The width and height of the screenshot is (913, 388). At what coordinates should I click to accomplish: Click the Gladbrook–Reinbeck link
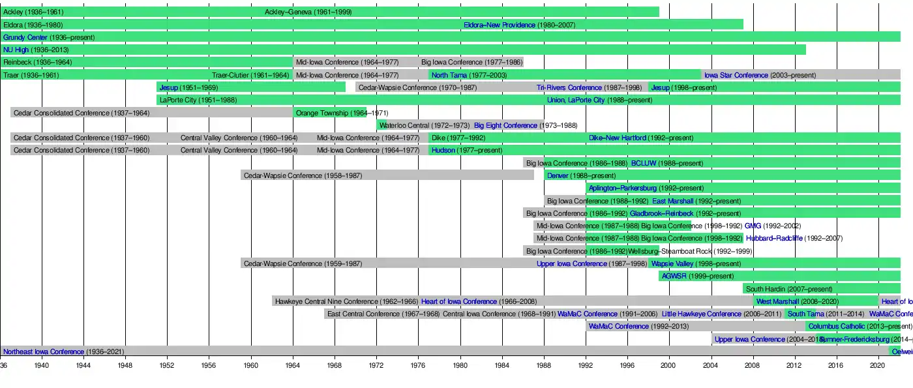point(661,213)
